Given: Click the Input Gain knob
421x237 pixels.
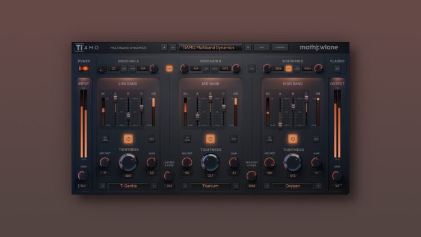Looking at the screenshot, I should tap(83, 176).
